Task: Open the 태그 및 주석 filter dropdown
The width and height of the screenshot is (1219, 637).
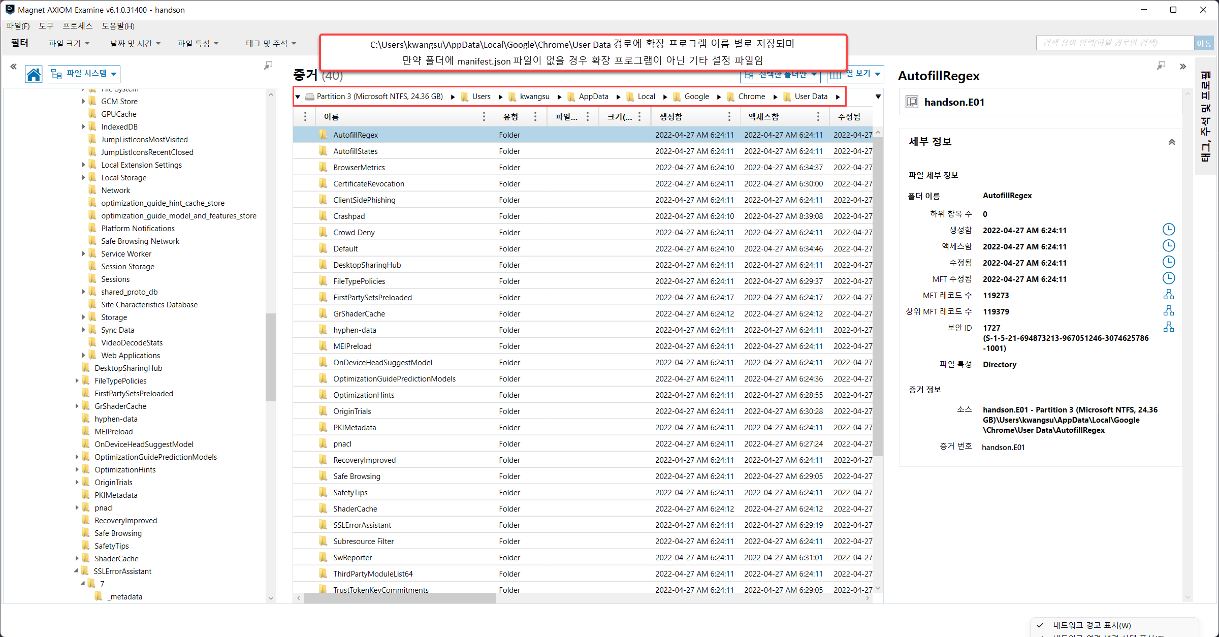Action: coord(271,44)
